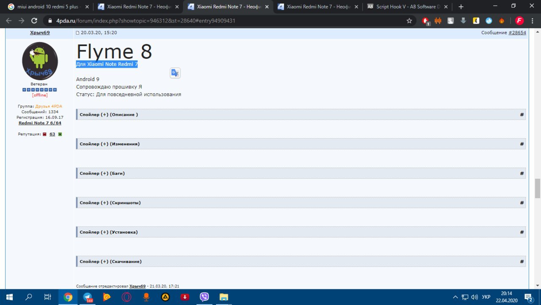
Task: Click the address bar URL field
Action: click(x=228, y=20)
